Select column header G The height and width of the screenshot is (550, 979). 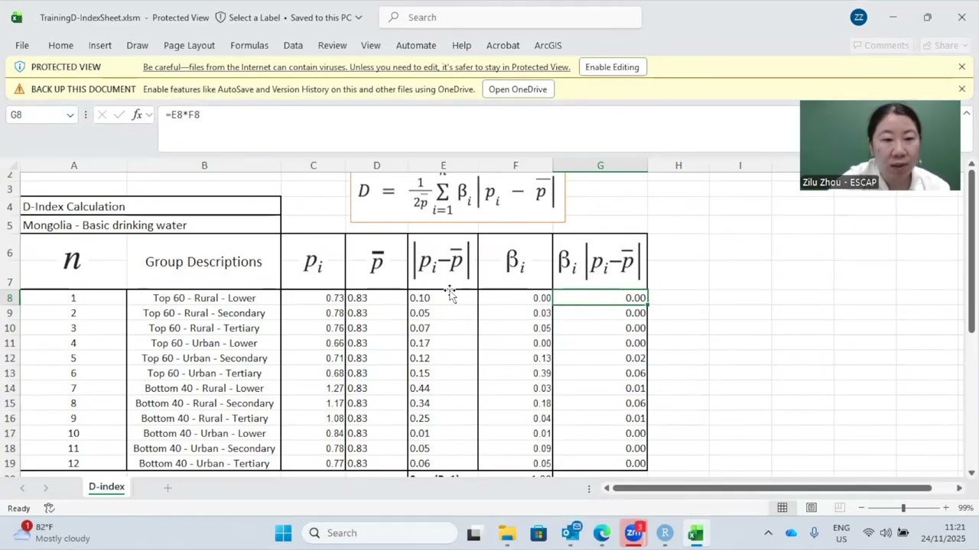point(600,165)
